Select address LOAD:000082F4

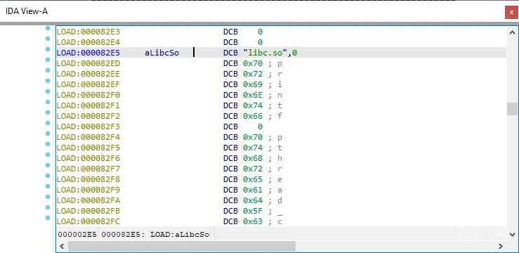coord(88,137)
